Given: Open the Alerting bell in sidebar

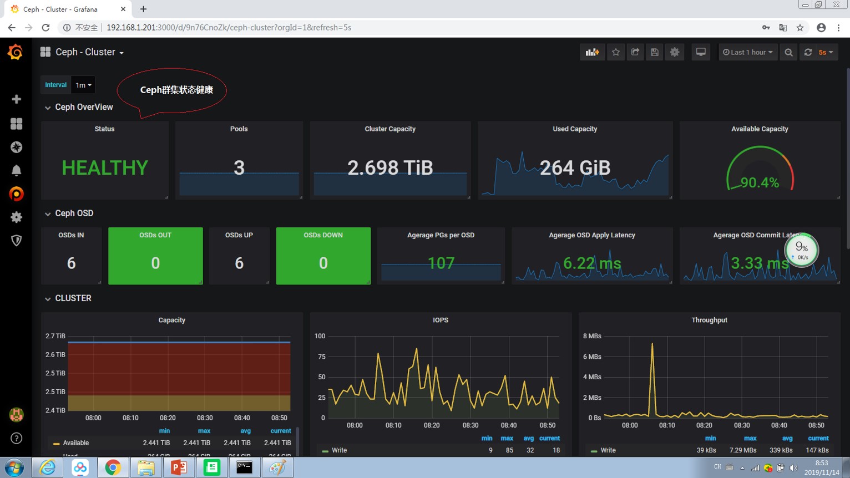Looking at the screenshot, I should pos(16,171).
